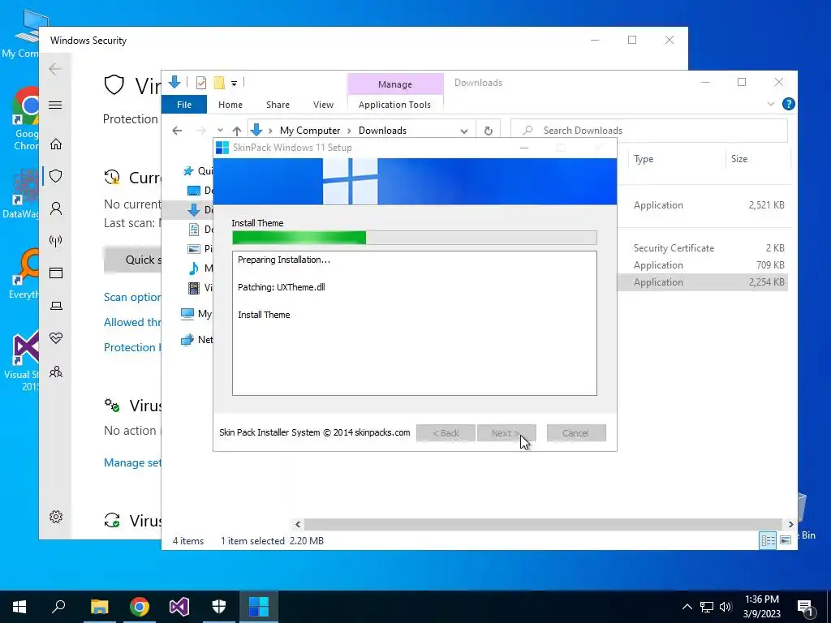Refresh the Downloads folder view
831x623 pixels.
[488, 131]
